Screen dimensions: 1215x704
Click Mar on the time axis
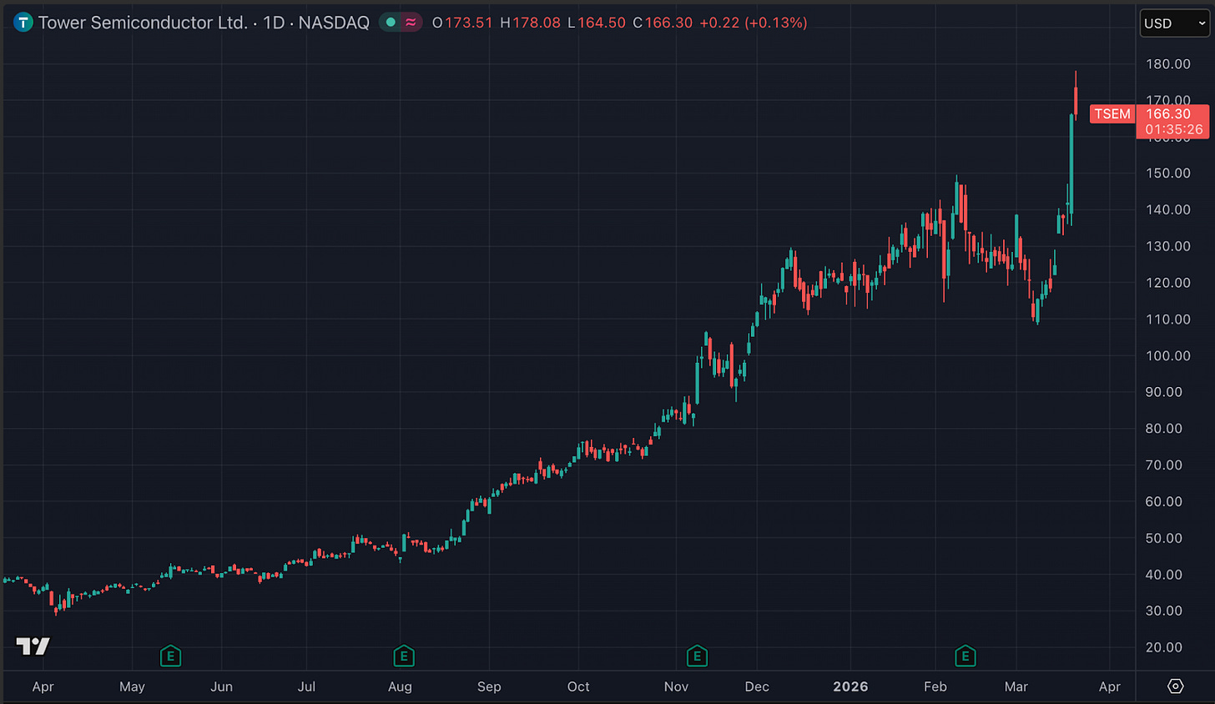(1016, 686)
